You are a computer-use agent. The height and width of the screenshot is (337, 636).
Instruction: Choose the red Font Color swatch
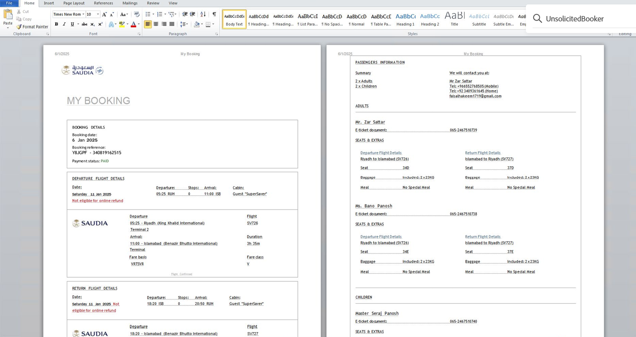click(x=133, y=24)
